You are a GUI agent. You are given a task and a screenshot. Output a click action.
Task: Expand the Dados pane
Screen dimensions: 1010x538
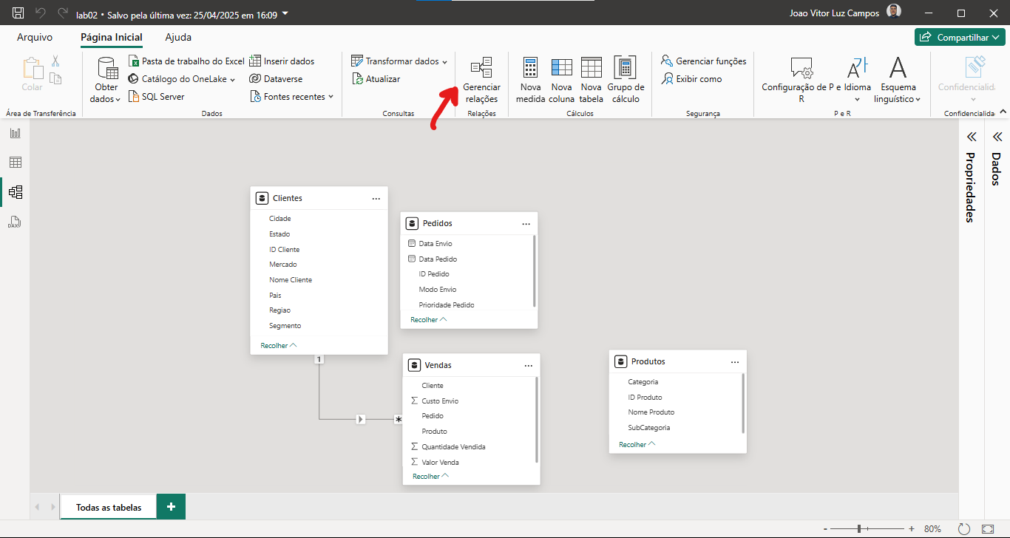997,137
